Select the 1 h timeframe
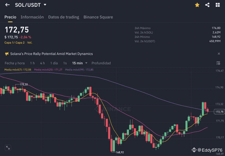The height and width of the screenshot is (156, 225). coord(33,63)
